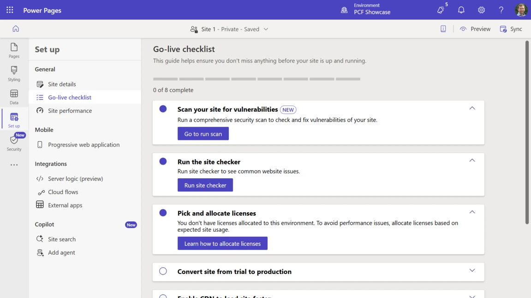Image resolution: width=531 pixels, height=298 pixels.
Task: Open the user account avatar
Action: click(521, 10)
